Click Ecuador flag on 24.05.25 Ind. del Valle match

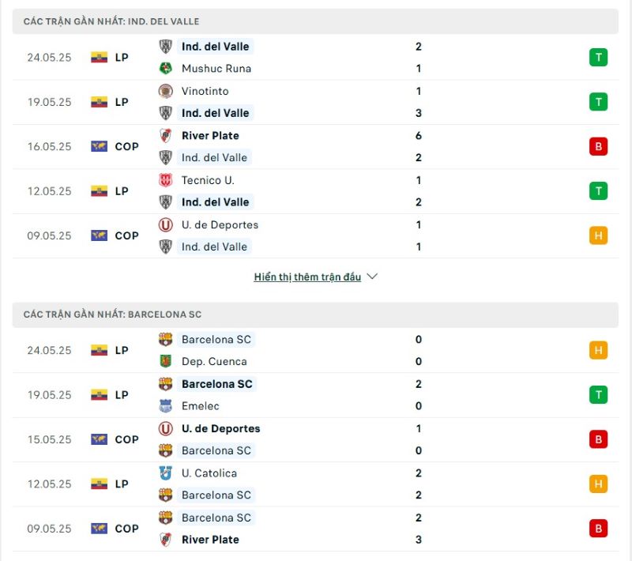100,57
